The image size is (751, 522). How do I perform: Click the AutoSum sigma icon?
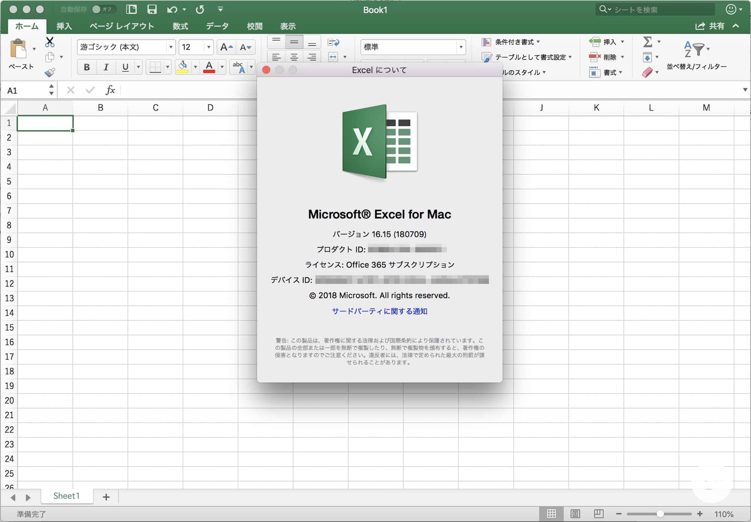[x=647, y=42]
